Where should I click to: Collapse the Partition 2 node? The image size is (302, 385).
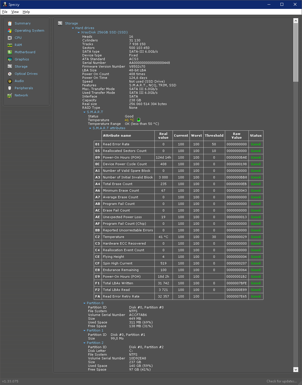click(84, 343)
